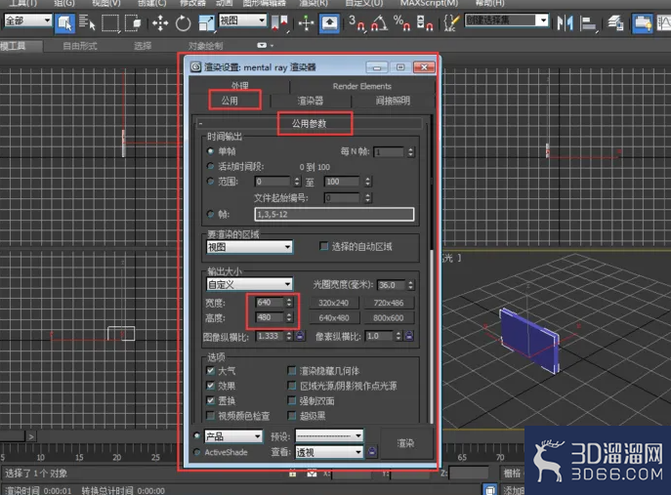
Task: Uncheck the 效果 option
Action: [210, 386]
